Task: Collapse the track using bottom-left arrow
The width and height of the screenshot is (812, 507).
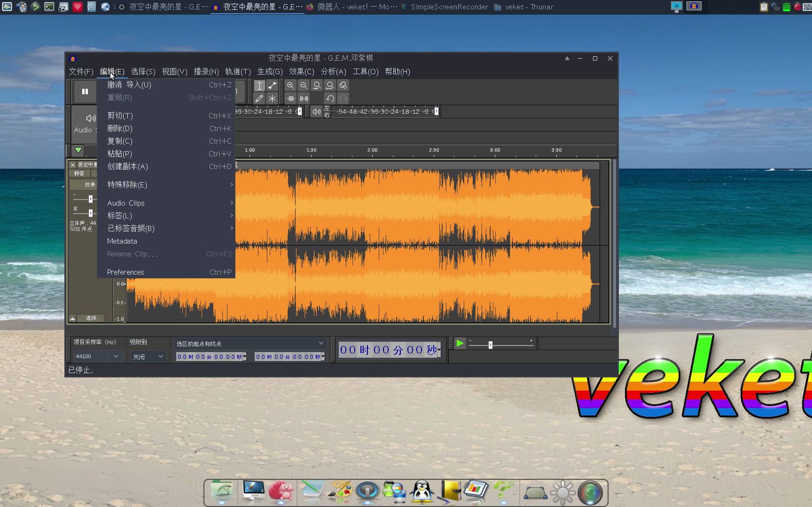Action: tap(72, 318)
